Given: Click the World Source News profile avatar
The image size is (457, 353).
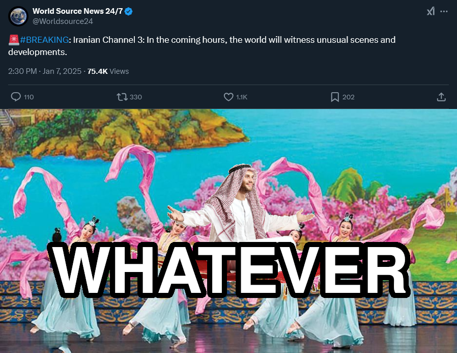Looking at the screenshot, I should tap(18, 16).
